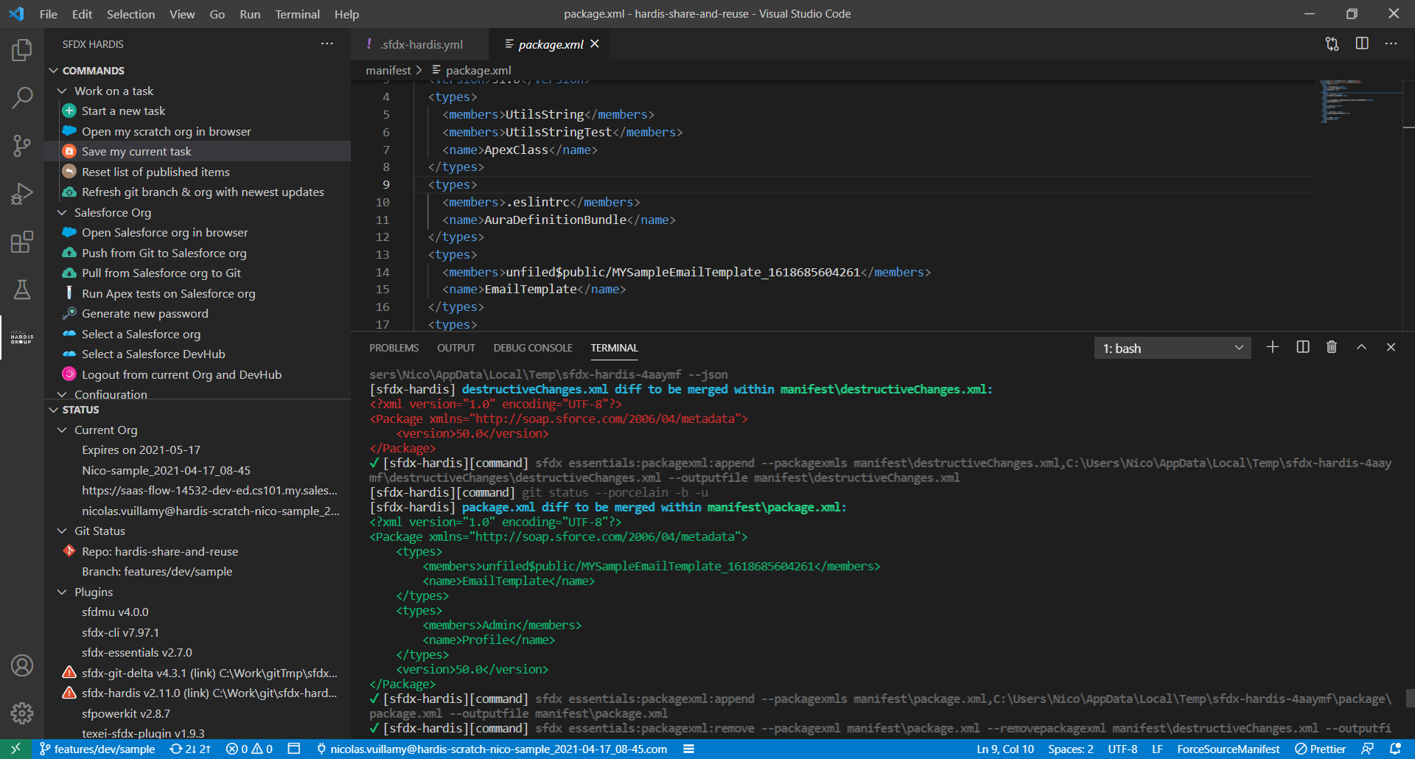Change language mode 'ForceSourceManifest'
The height and width of the screenshot is (759, 1415).
pos(1228,749)
